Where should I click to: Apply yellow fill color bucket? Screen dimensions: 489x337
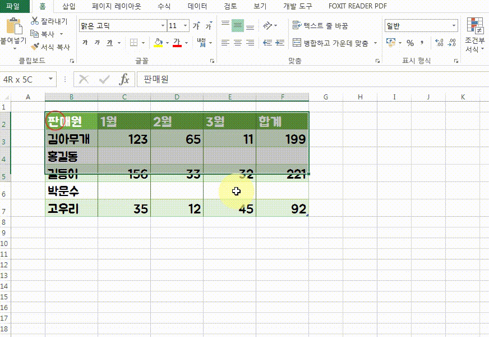[x=159, y=43]
